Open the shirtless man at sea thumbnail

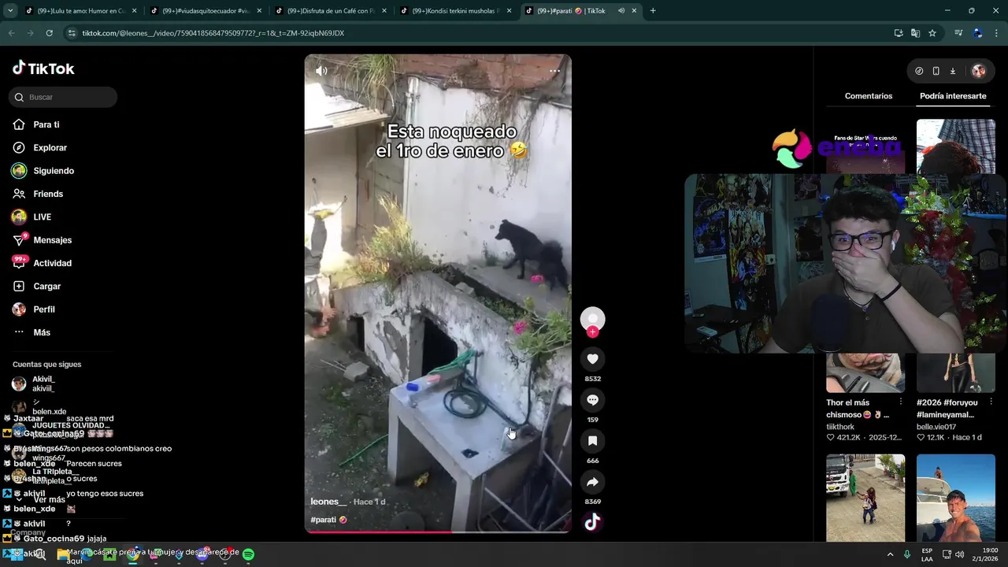point(956,498)
